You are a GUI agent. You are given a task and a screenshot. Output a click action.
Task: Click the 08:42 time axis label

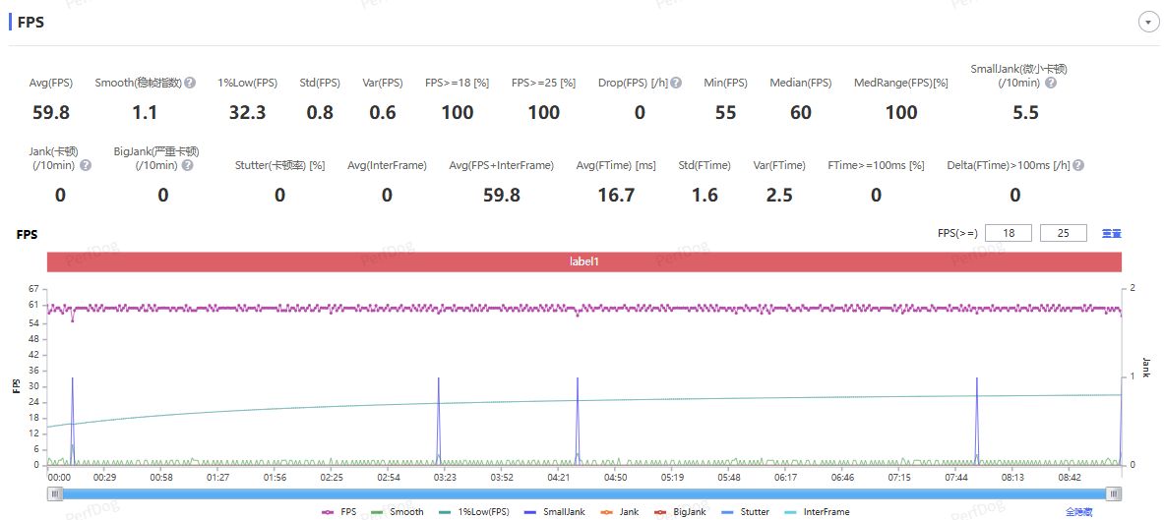pyautogui.click(x=1070, y=477)
